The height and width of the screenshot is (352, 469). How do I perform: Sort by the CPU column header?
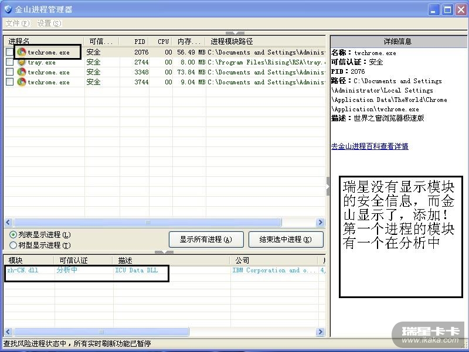click(161, 41)
